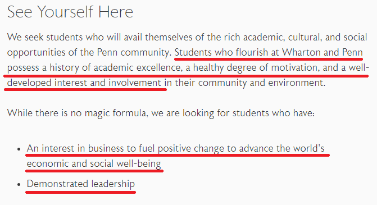The image size is (377, 205).
Task: Click the words "developed interest and involvement"
Action: (x=84, y=83)
